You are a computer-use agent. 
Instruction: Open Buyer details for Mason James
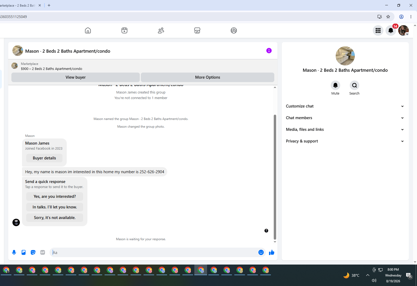pos(44,158)
